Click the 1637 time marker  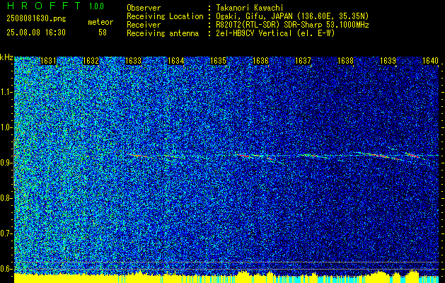click(303, 61)
